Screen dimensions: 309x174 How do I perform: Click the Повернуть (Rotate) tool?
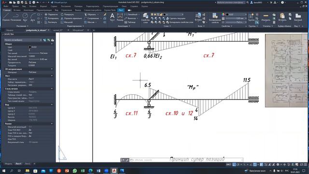coord(67,14)
